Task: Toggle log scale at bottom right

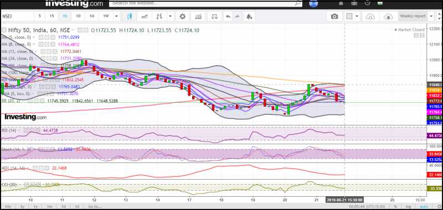Action: [408, 207]
